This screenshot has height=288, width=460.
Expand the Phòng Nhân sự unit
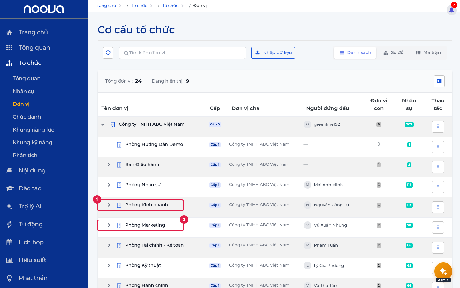pos(109,185)
